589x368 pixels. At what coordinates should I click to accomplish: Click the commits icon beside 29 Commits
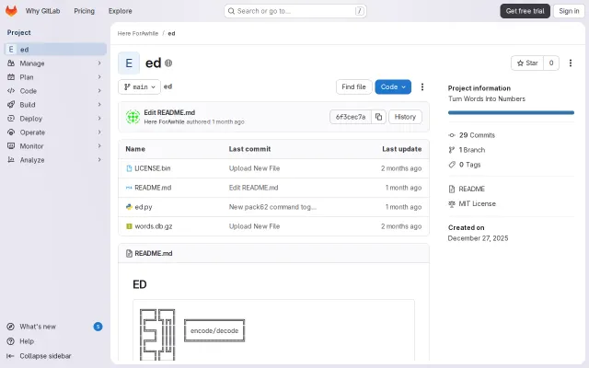(x=452, y=135)
